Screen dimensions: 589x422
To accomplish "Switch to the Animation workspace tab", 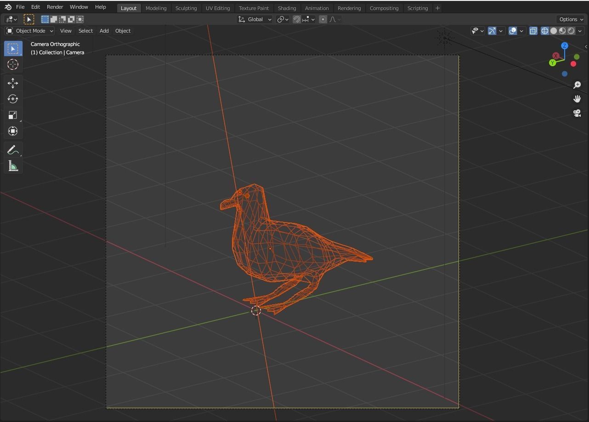I will [x=317, y=8].
